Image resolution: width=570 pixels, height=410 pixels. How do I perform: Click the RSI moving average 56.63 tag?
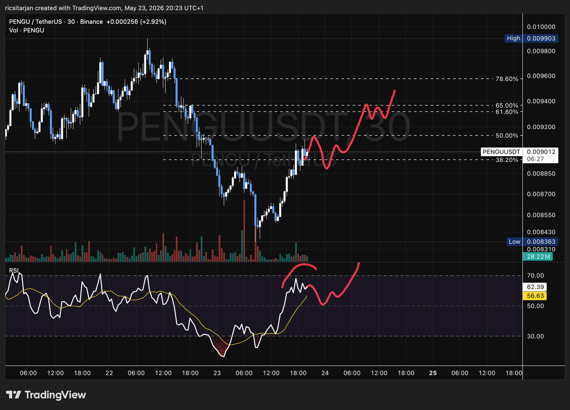point(535,296)
